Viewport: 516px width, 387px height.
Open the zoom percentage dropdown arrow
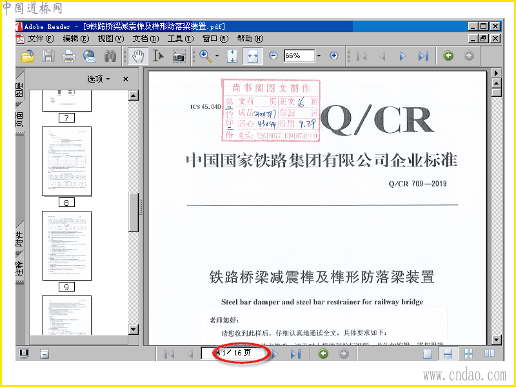click(319, 55)
